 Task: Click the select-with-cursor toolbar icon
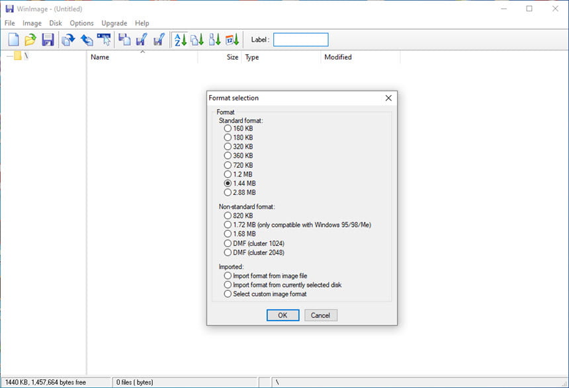(104, 40)
